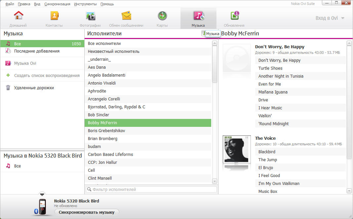Select artist Aphrodite
The width and height of the screenshot is (353, 219).
(148, 91)
